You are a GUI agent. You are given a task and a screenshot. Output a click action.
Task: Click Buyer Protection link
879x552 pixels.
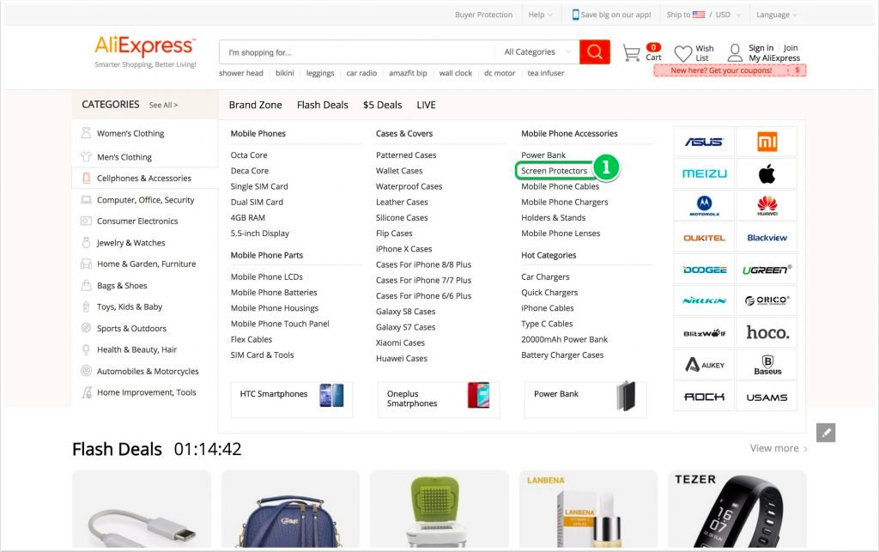[x=484, y=15]
